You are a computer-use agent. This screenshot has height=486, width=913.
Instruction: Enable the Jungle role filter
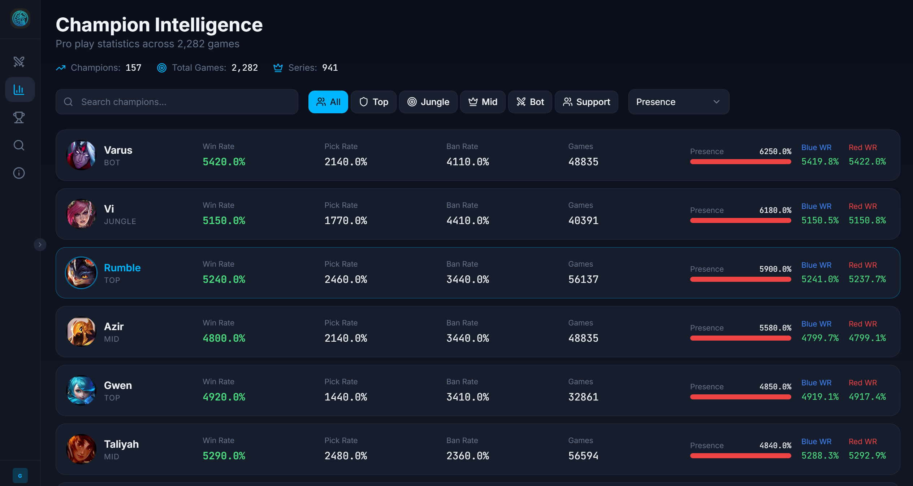click(x=428, y=102)
